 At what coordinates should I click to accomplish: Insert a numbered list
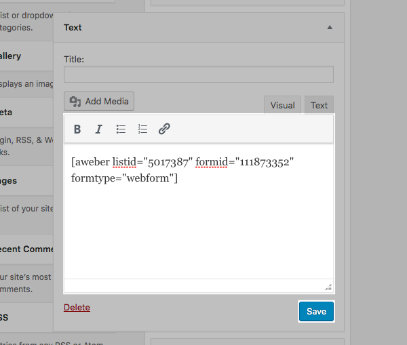(x=142, y=129)
